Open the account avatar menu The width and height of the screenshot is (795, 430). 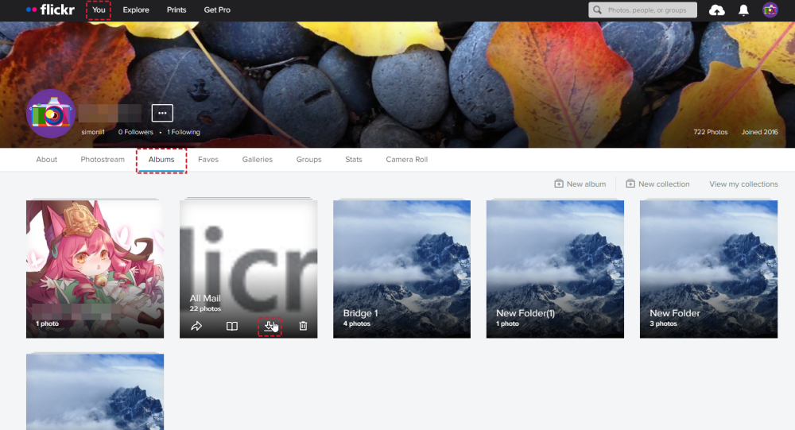tap(770, 10)
